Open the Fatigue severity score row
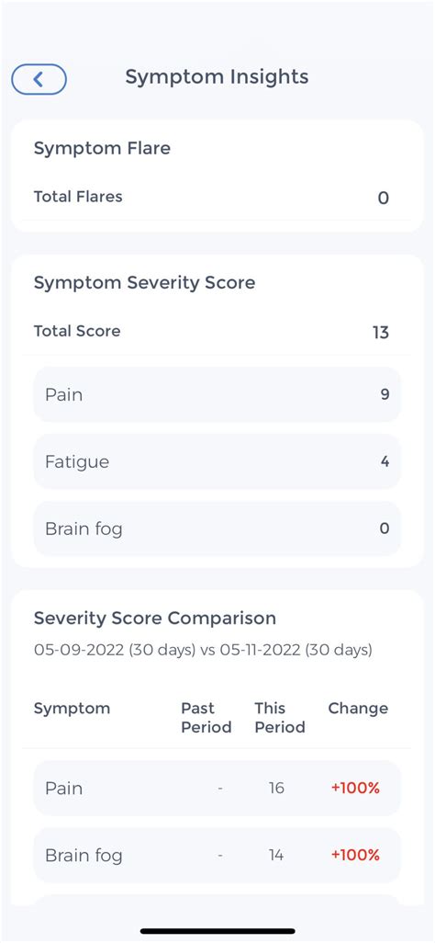 click(x=217, y=461)
